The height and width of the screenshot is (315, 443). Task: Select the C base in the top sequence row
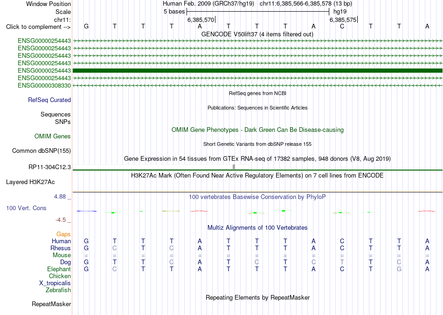tap(342, 26)
